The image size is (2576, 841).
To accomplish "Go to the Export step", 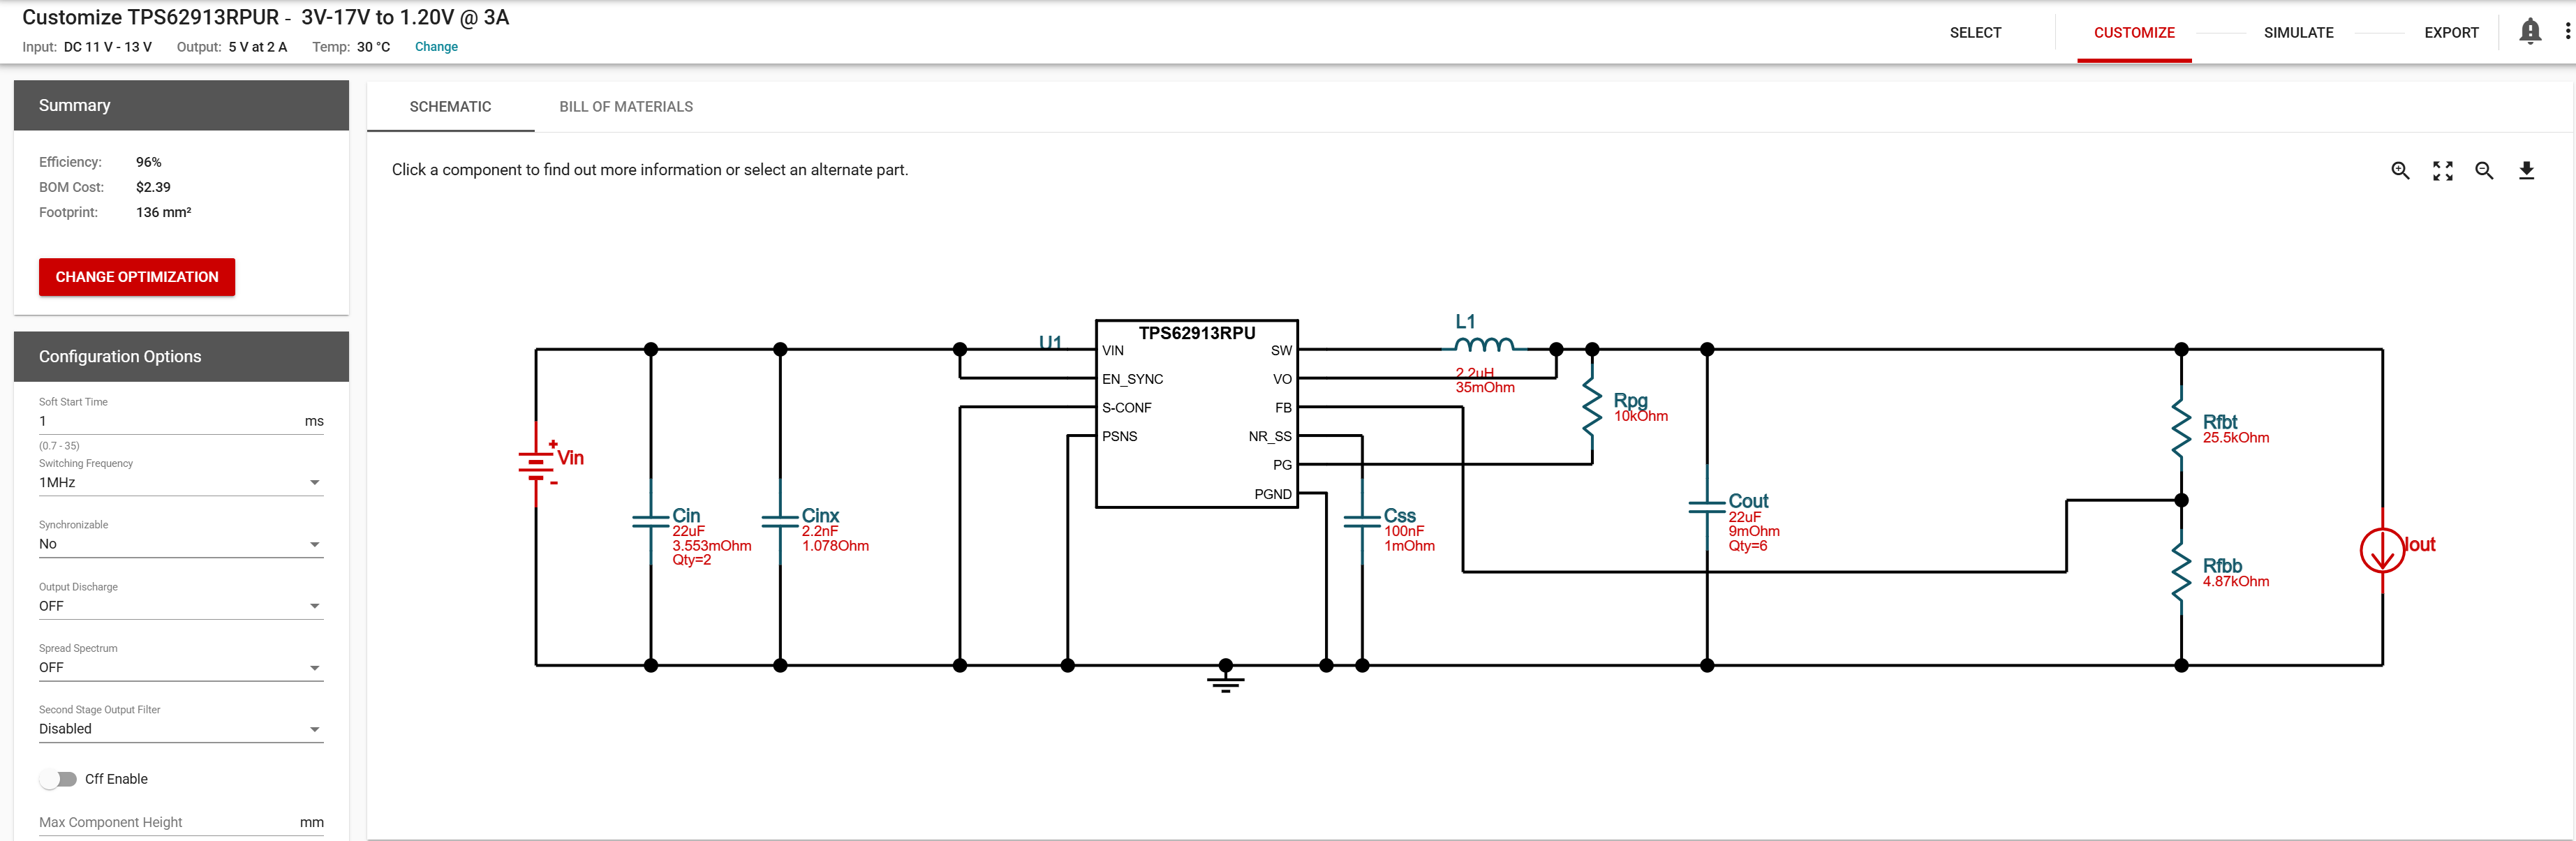I will point(2451,32).
